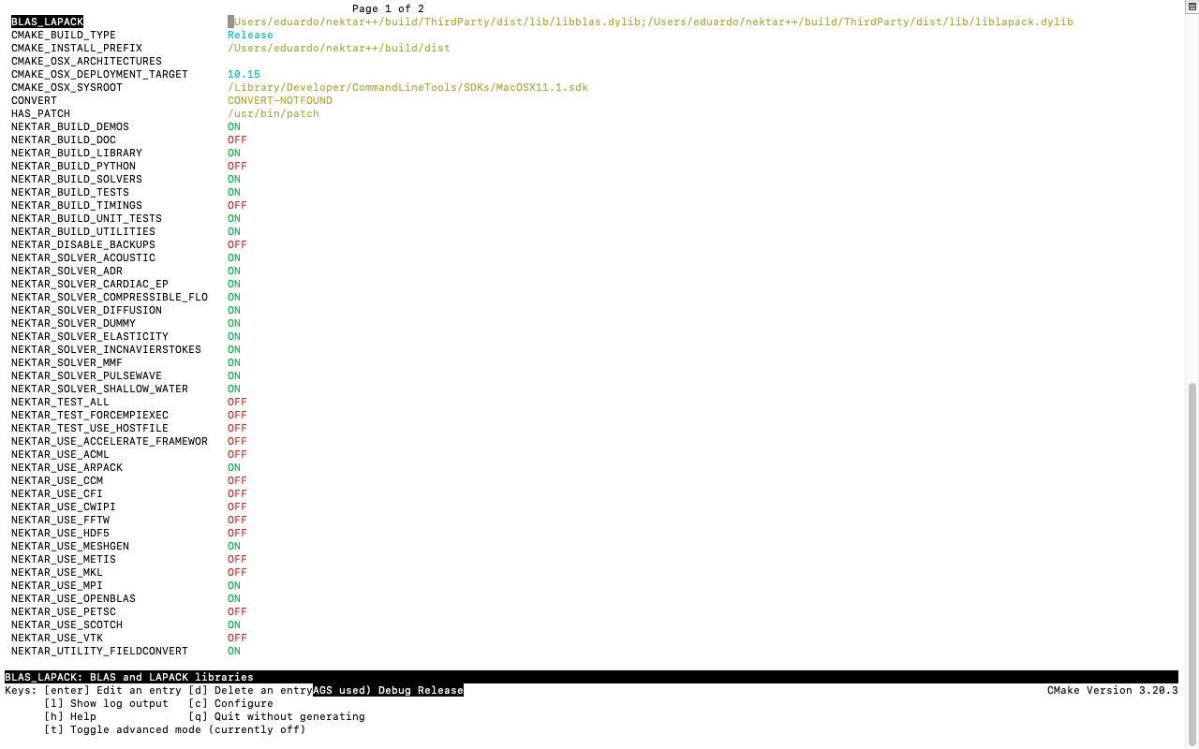Click the CONVERT-NOTFOUND value

point(279,100)
